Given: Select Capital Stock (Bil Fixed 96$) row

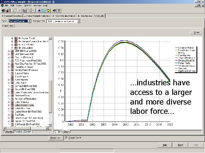Looking at the screenshot, I should point(28,112).
